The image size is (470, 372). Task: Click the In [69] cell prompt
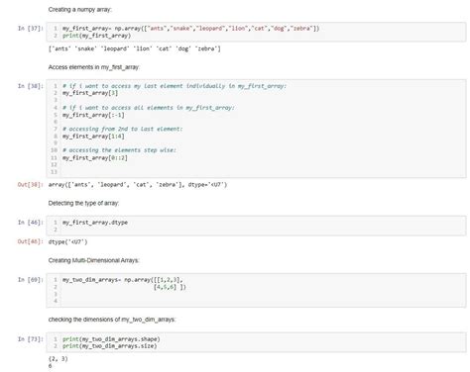pos(31,280)
